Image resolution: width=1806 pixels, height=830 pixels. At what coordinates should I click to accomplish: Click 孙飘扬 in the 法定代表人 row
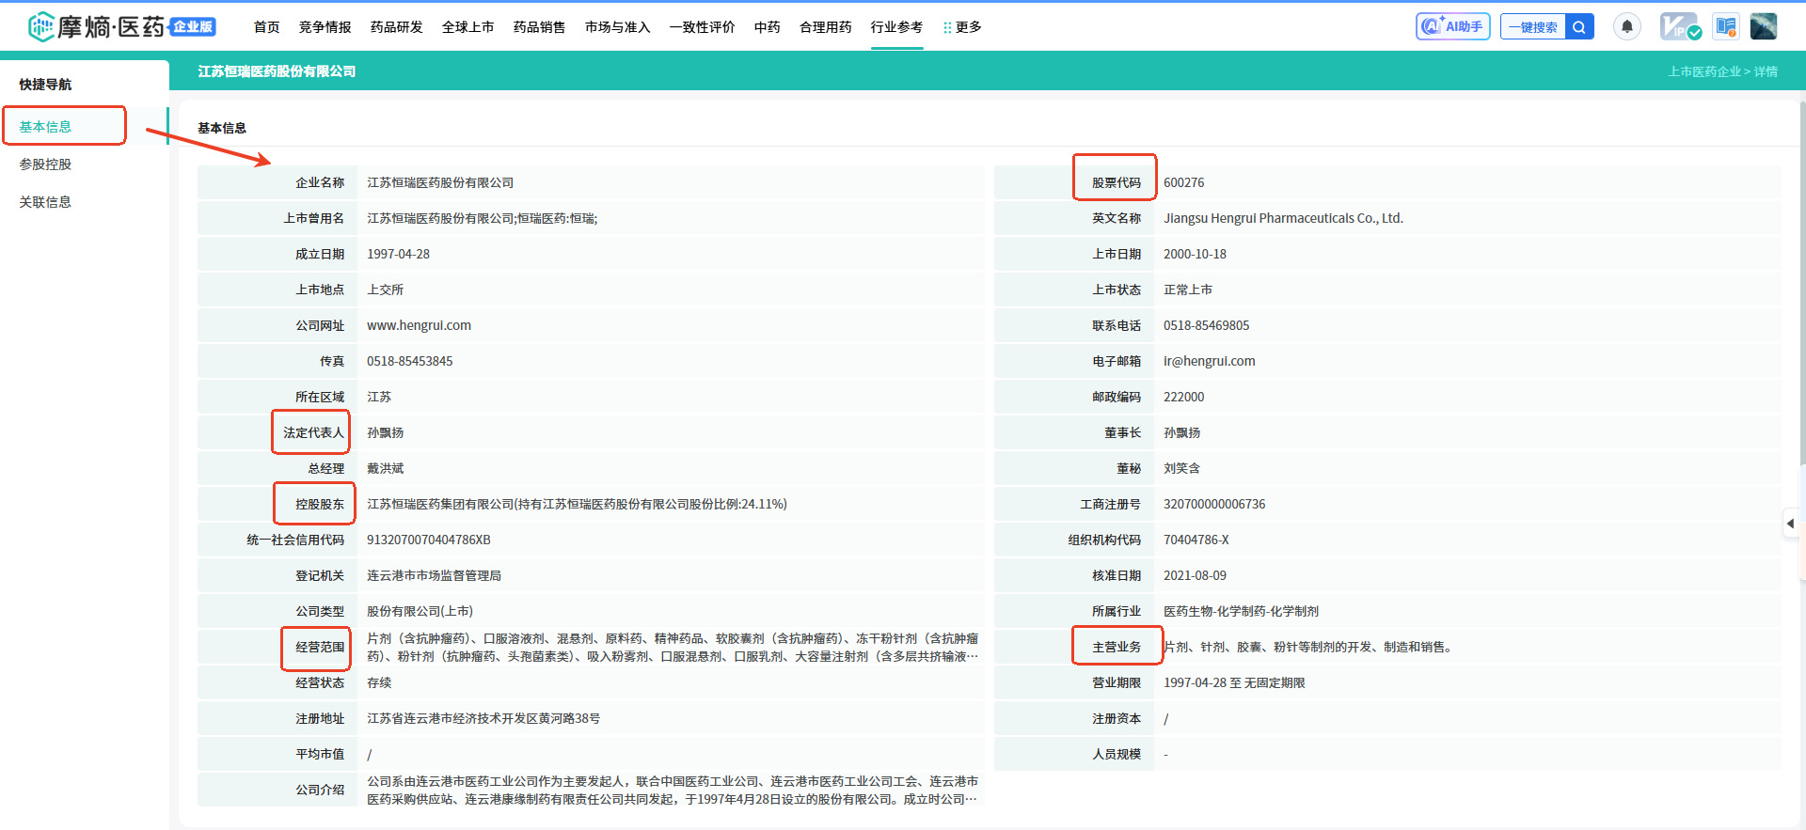[x=385, y=432]
